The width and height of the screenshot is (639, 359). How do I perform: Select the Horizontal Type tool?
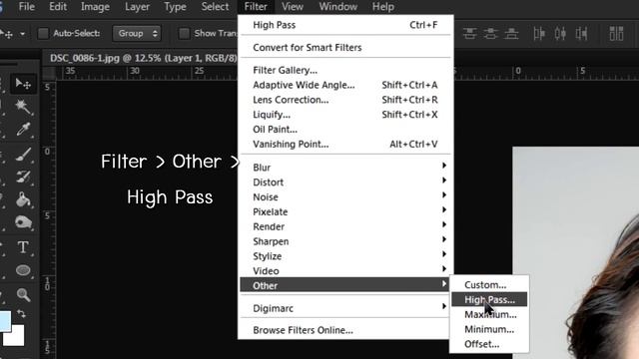[23, 247]
